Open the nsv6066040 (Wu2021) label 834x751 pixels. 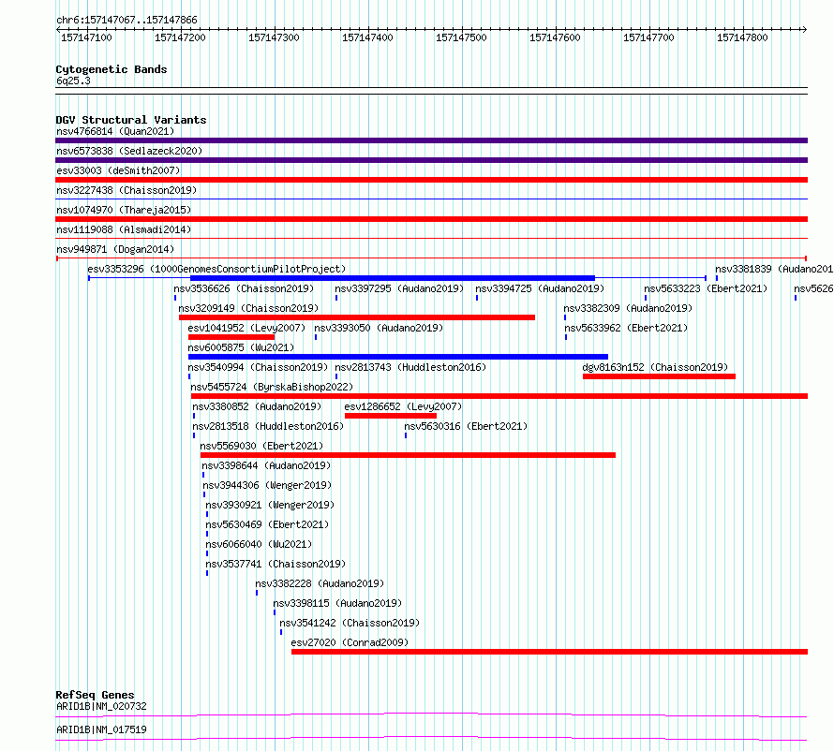coord(259,544)
